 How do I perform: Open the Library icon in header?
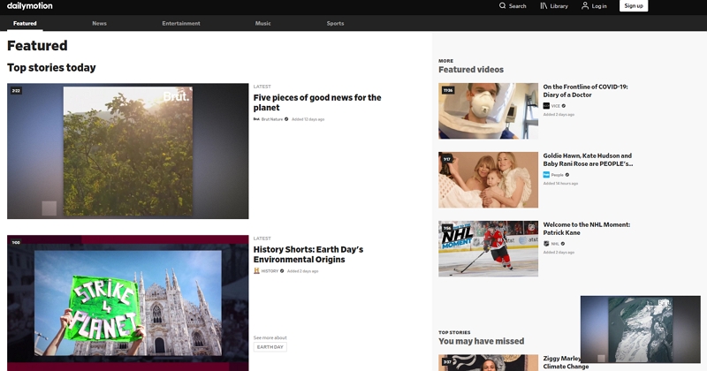point(544,6)
